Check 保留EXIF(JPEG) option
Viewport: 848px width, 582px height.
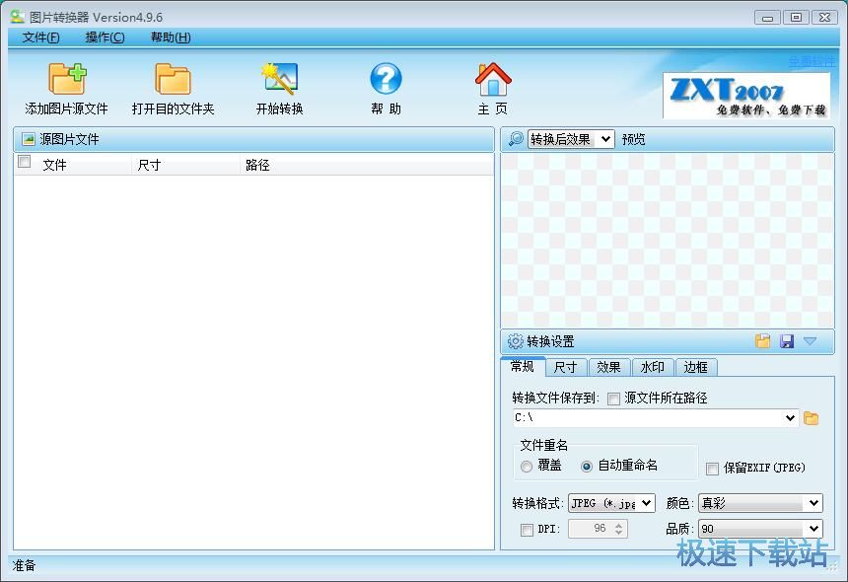(712, 467)
